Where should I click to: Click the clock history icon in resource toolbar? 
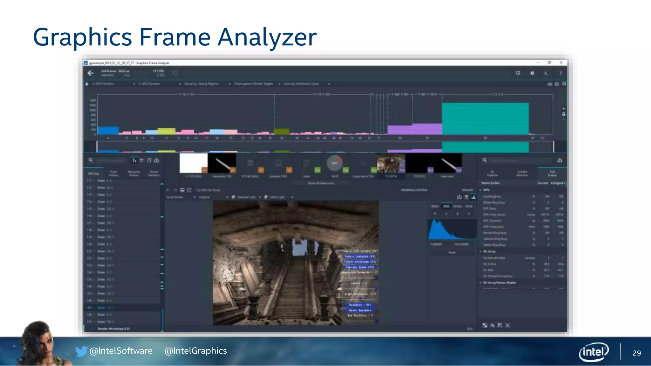pos(189,190)
